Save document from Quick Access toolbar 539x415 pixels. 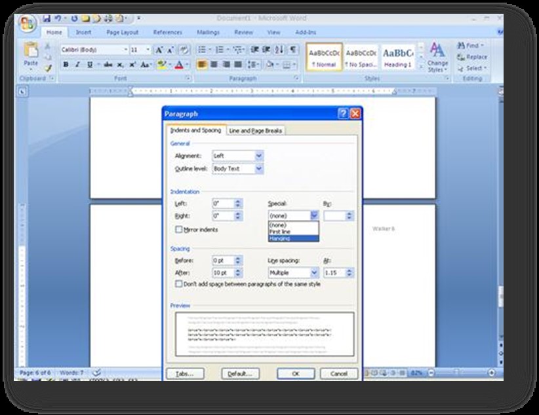(x=47, y=18)
